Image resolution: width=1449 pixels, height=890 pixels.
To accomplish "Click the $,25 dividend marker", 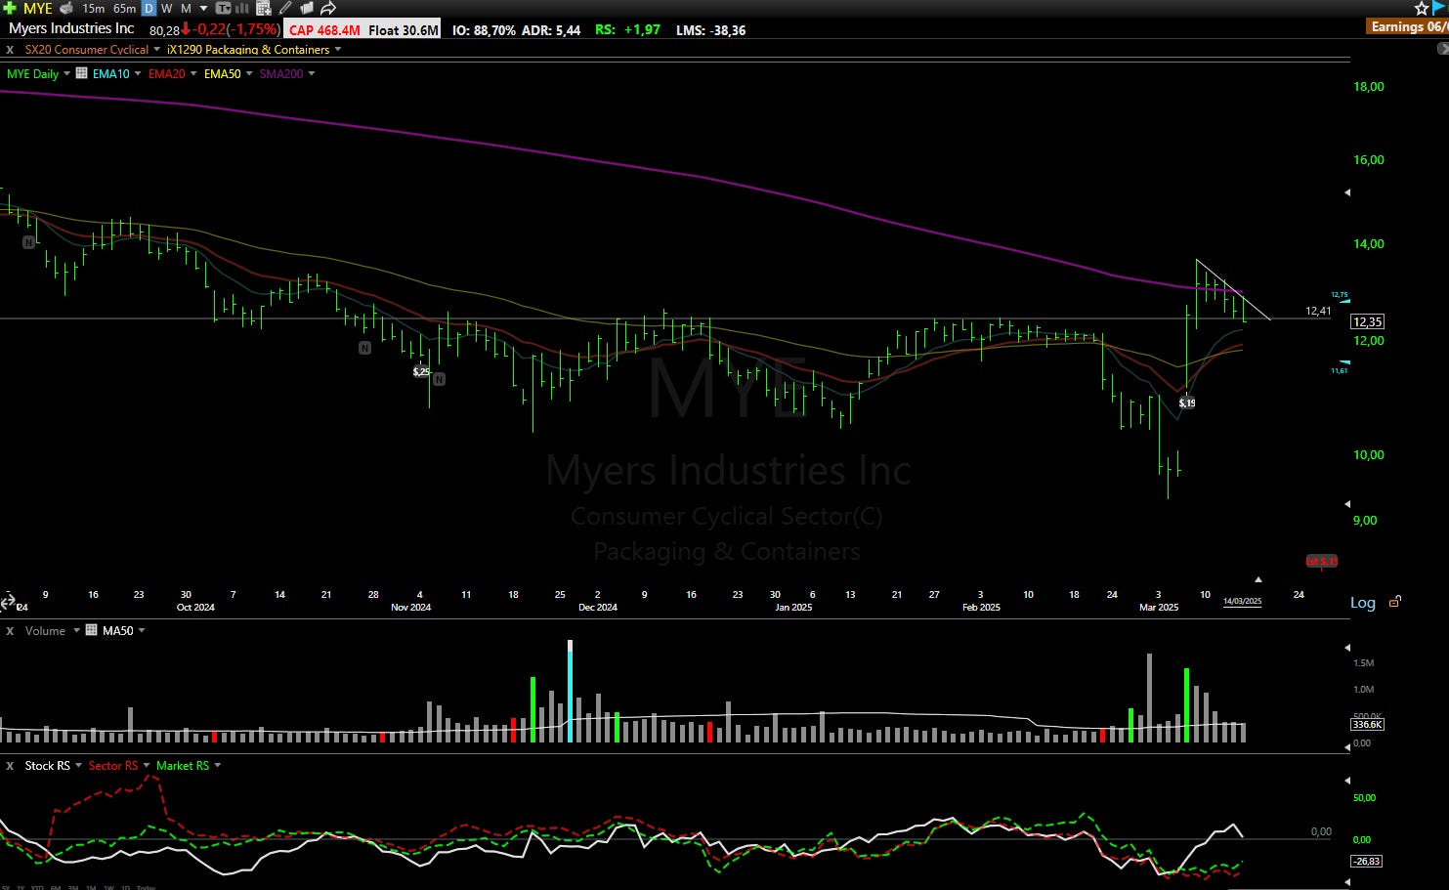I will [421, 371].
